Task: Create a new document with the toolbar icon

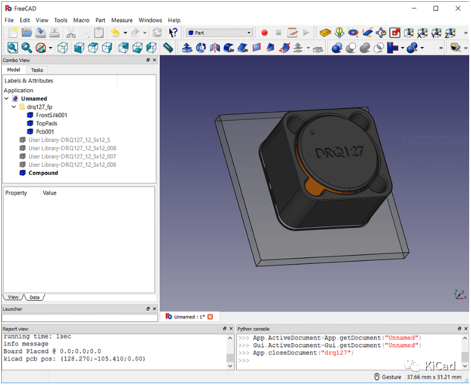Action: (13, 33)
